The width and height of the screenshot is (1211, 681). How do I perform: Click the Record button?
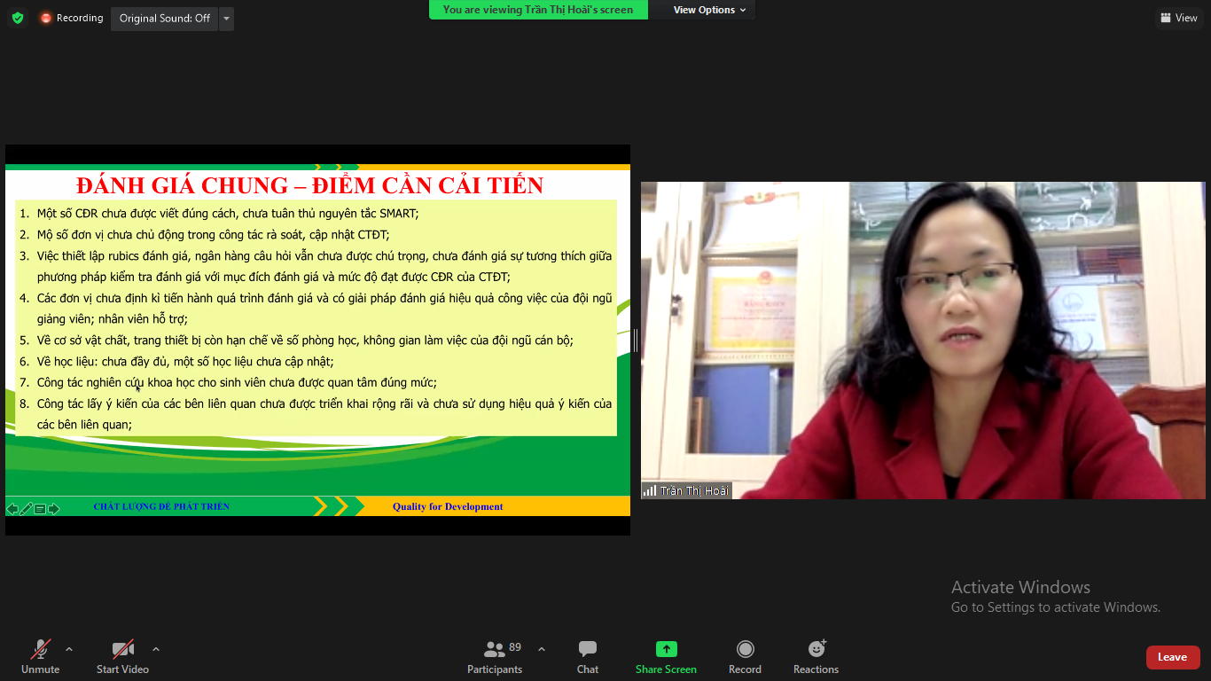pos(745,657)
